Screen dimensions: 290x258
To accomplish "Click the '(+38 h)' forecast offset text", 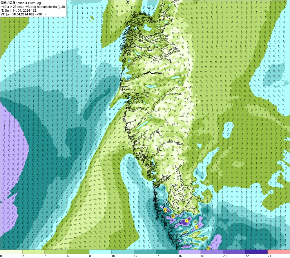I will (41, 14).
